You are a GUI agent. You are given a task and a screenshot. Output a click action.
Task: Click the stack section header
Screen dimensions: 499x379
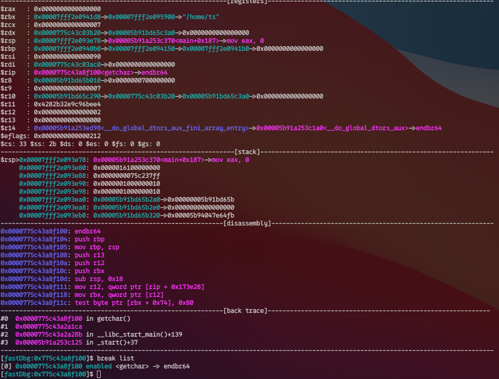pos(247,152)
